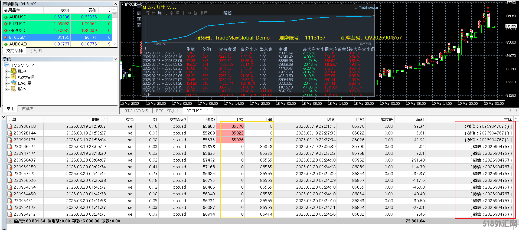Switch to the BTCUSD,M5 chart tab
519x230 pixels.
click(136, 111)
